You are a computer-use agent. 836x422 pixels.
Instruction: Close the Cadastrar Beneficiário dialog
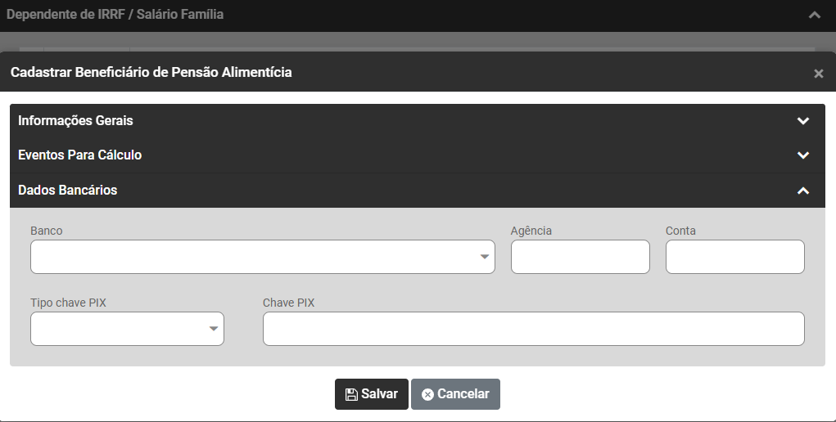click(818, 74)
